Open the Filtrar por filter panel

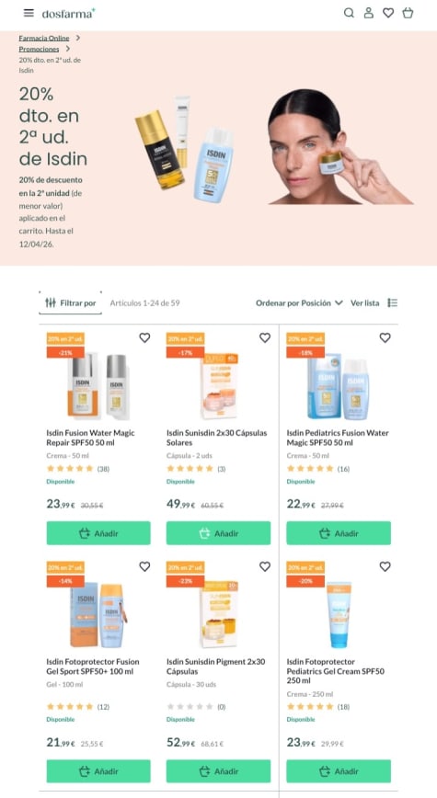[x=70, y=302]
